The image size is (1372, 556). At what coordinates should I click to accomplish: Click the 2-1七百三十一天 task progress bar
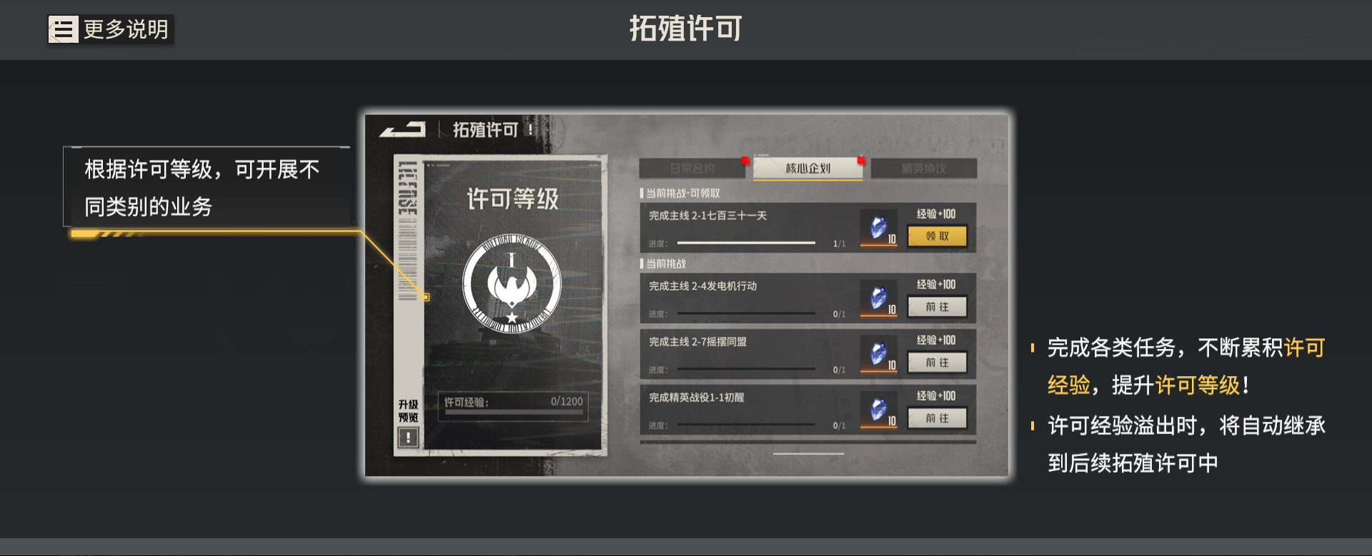(x=746, y=243)
